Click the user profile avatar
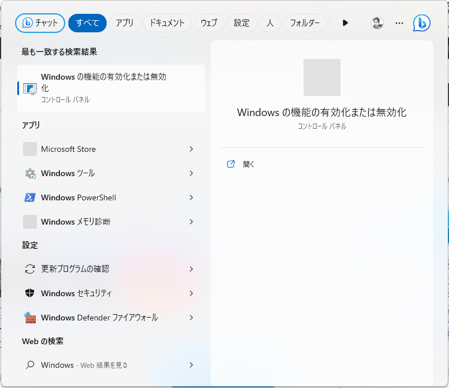Image resolution: width=449 pixels, height=388 pixels. coord(377,23)
